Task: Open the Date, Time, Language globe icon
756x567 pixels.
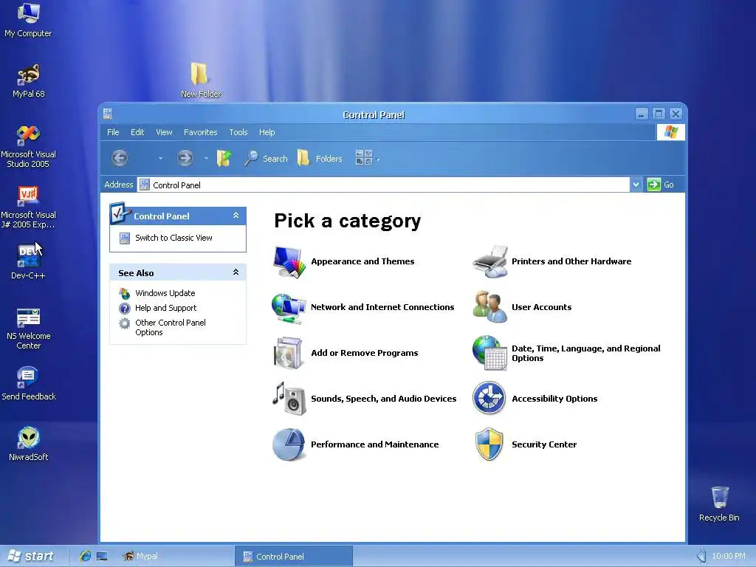Action: coord(490,353)
